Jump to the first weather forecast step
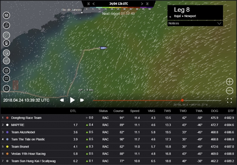The width and height of the screenshot is (237, 165). coord(89,4)
